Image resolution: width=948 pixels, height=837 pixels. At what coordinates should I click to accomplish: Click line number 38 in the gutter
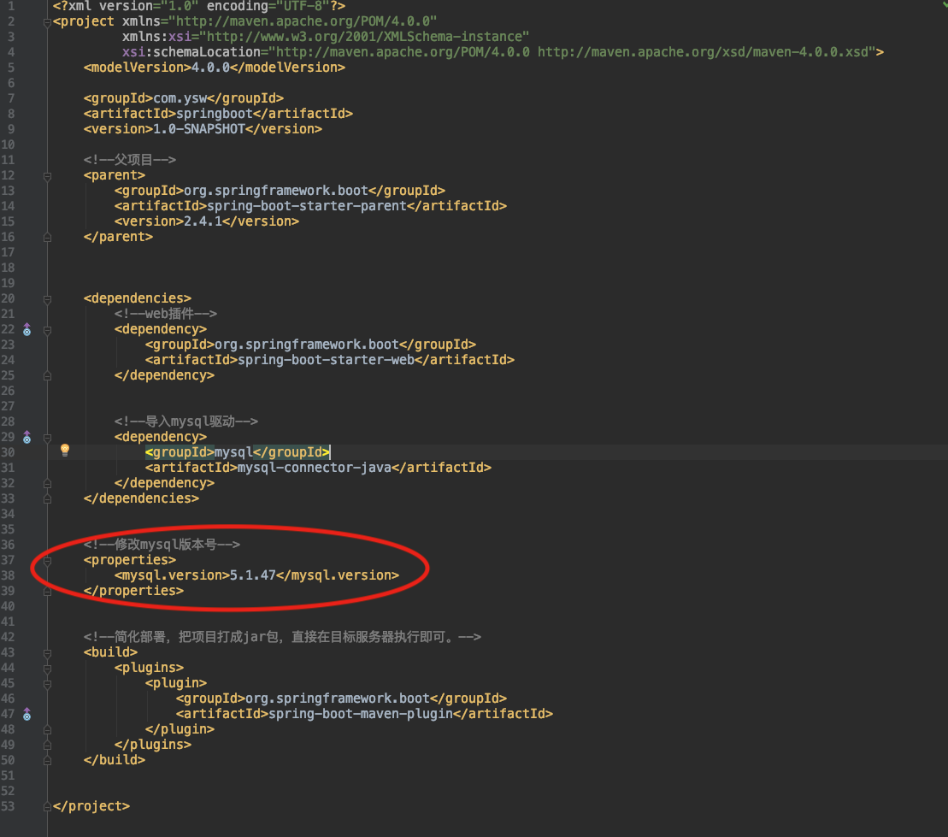tap(8, 575)
